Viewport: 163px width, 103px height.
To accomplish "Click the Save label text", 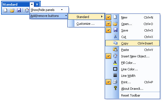I will 125,30.
